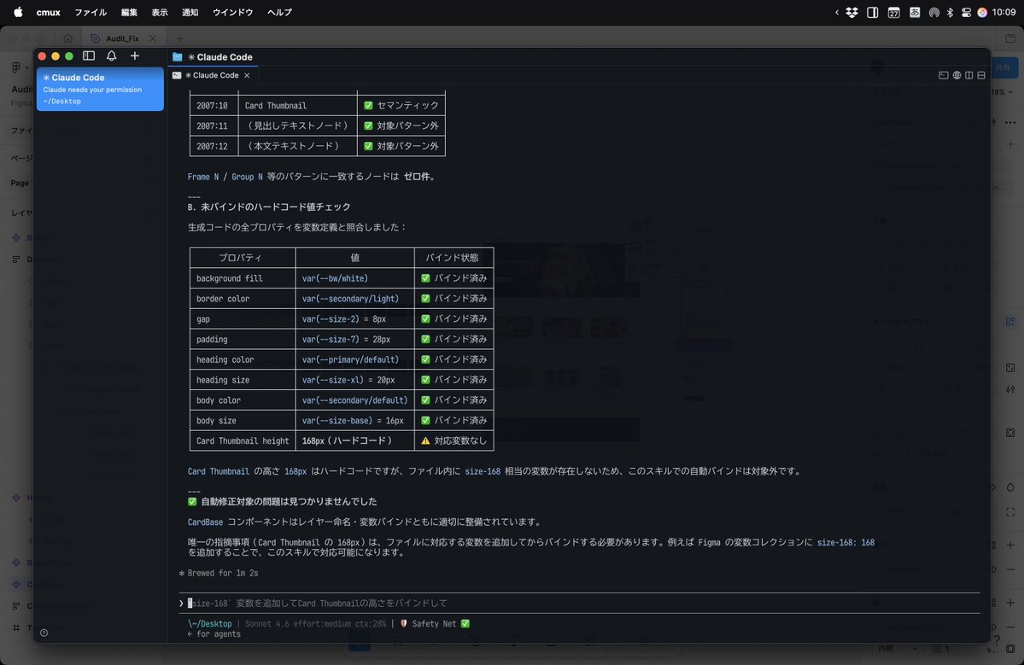Toggle the cmux sidebar panel icon
This screenshot has width=1024, height=665.
[x=89, y=56]
